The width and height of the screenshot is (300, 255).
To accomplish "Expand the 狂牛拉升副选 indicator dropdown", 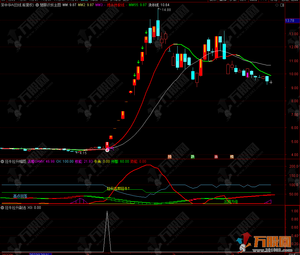I will click(x=2, y=208).
